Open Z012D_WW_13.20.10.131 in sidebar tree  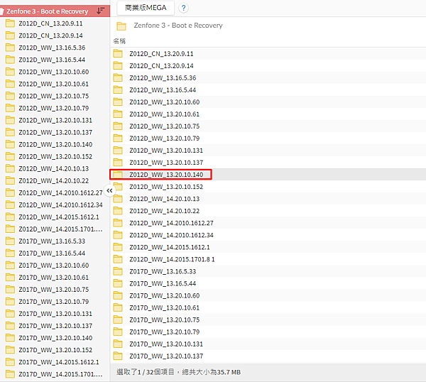tap(55, 120)
